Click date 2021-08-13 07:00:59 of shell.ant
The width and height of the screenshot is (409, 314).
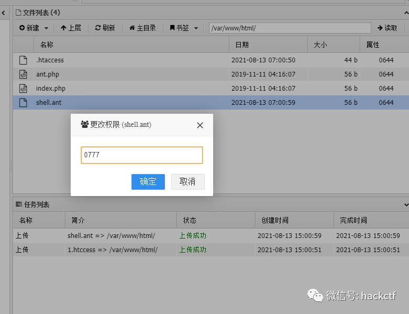[263, 102]
